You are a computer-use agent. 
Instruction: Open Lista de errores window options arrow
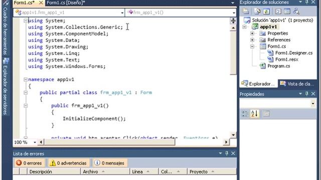(x=220, y=153)
